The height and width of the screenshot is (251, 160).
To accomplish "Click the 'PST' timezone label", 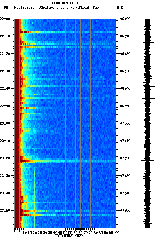I will tap(7, 8).
